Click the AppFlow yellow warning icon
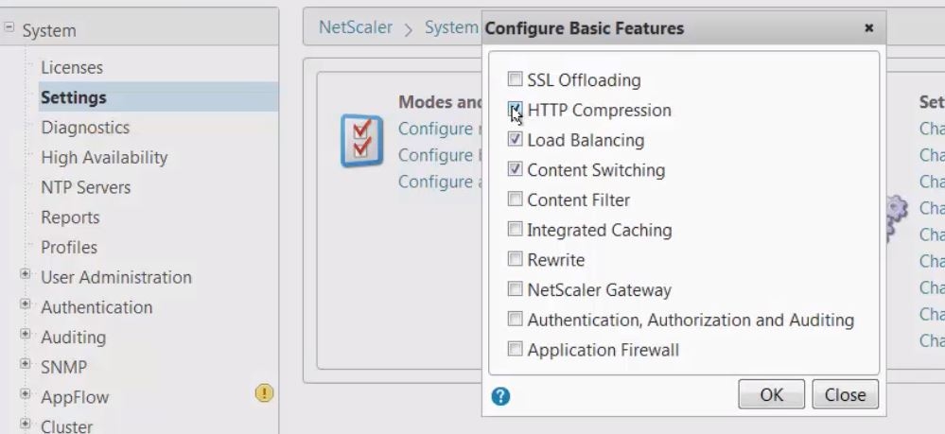Image resolution: width=945 pixels, height=434 pixels. click(264, 393)
